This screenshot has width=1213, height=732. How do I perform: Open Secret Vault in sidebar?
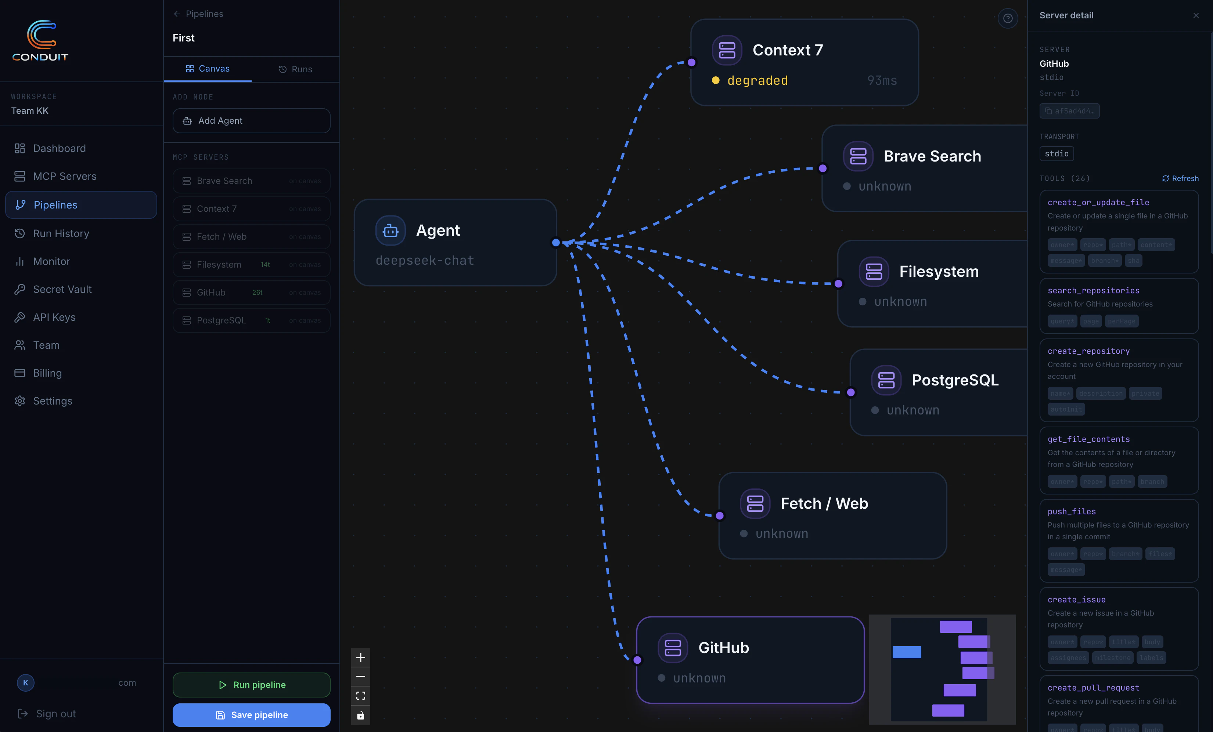[x=62, y=289]
